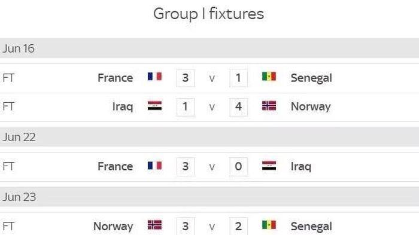Click the Iraq flag in the Norway match
Screen dimensions: 419x235
154,106
